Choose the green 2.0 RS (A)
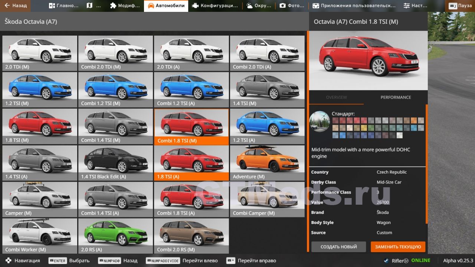Viewport: 475px width, 267px height. (x=115, y=235)
